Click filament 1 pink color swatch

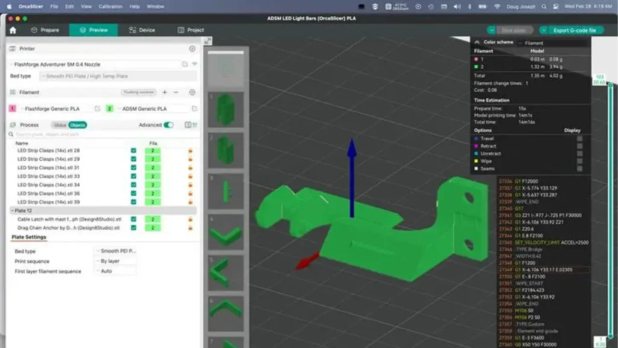13,109
